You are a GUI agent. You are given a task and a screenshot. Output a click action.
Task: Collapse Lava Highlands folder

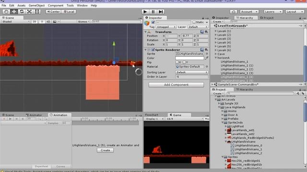219,107
